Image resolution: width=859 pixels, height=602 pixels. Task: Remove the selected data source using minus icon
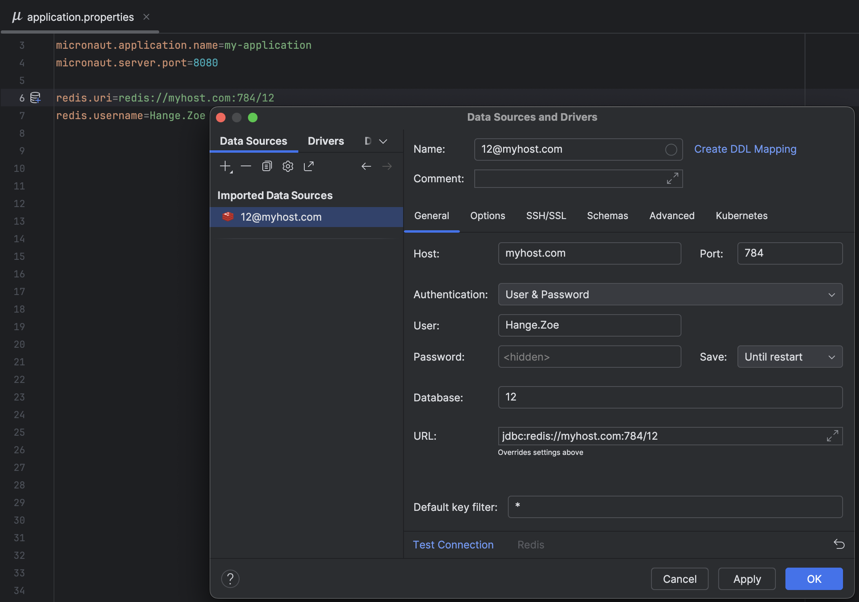(x=246, y=166)
